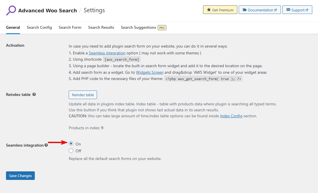The height and width of the screenshot is (193, 318).
Task: Click the Save Changes button
Action: [20, 176]
